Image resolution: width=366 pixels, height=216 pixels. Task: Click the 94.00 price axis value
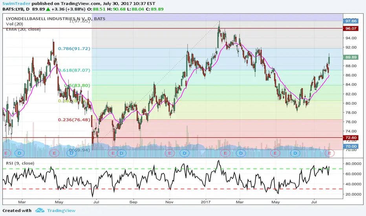pos(351,38)
